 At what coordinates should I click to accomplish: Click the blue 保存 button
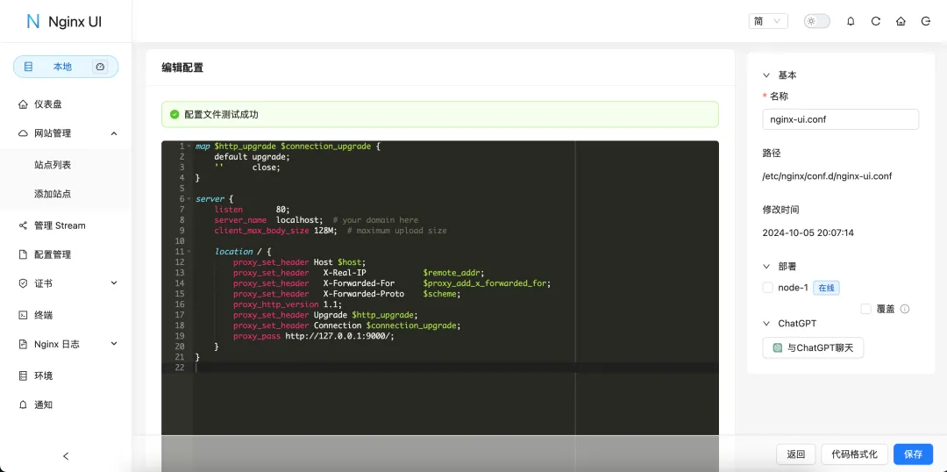tap(913, 454)
